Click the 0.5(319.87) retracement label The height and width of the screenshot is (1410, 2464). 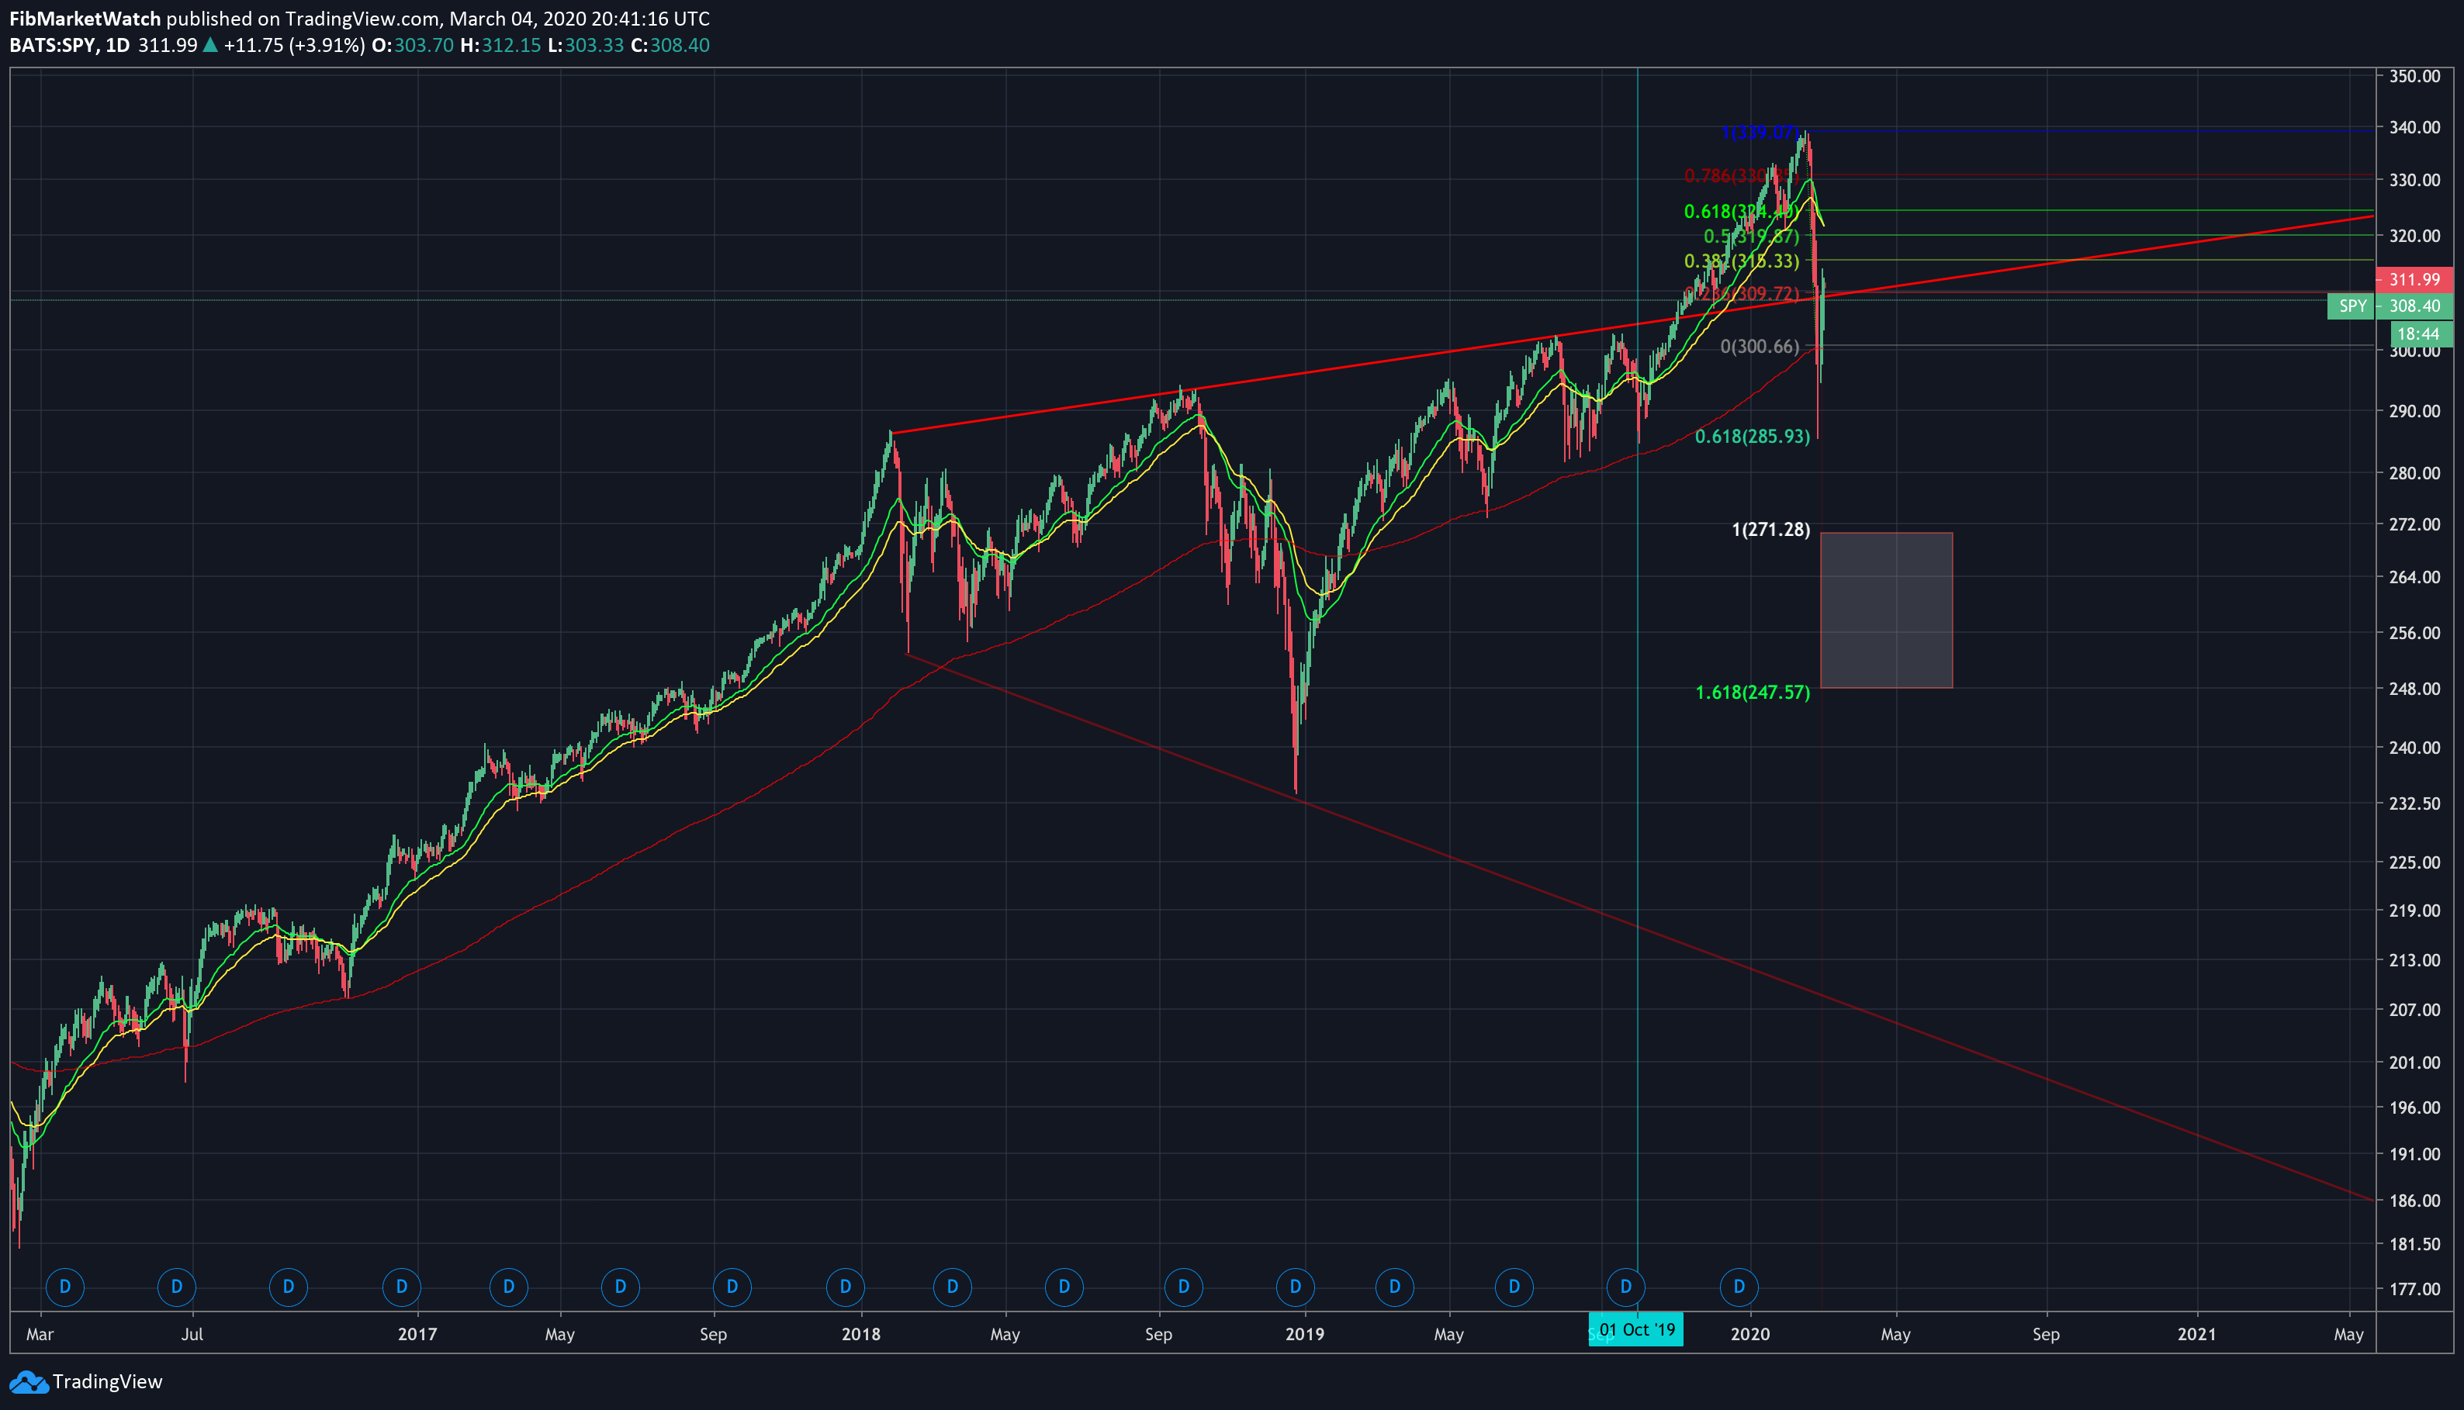[1751, 237]
